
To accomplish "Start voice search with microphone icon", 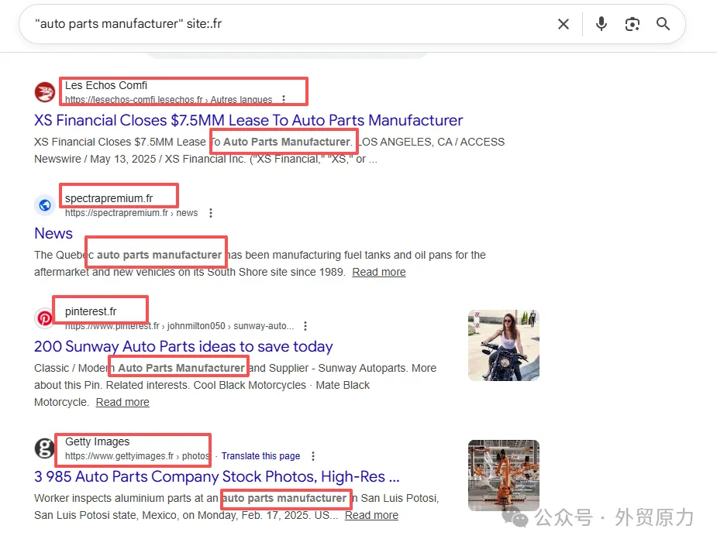I will pos(601,24).
